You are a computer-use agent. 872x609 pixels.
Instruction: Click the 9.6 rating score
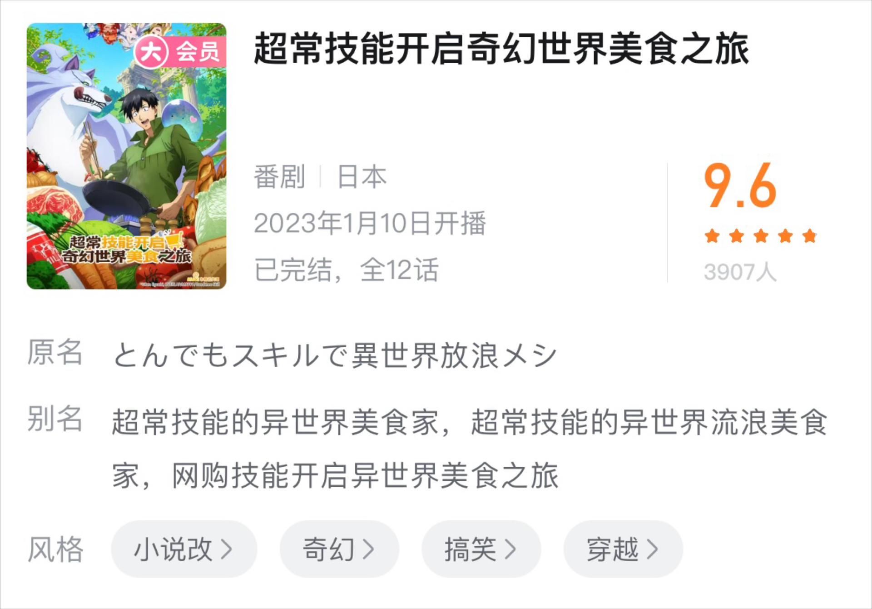coord(740,185)
